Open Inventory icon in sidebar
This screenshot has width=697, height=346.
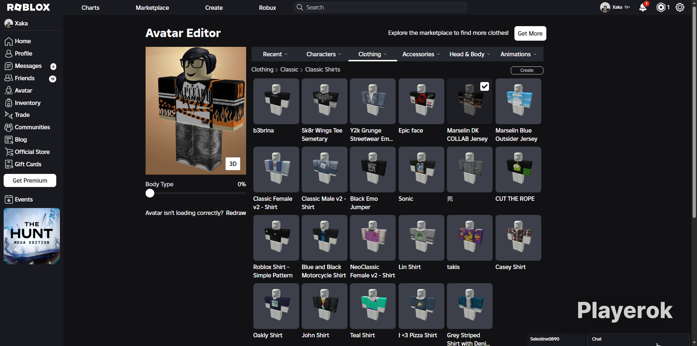[x=9, y=103]
